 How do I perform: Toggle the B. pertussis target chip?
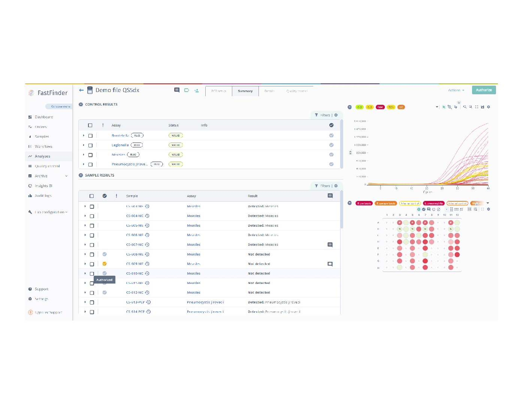[x=364, y=203]
